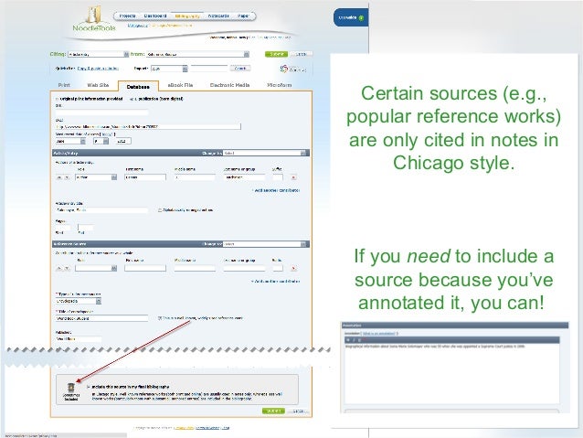The width and height of the screenshot is (583, 438).
Task: Click the Search button beside Import
Action: pyautogui.click(x=240, y=69)
